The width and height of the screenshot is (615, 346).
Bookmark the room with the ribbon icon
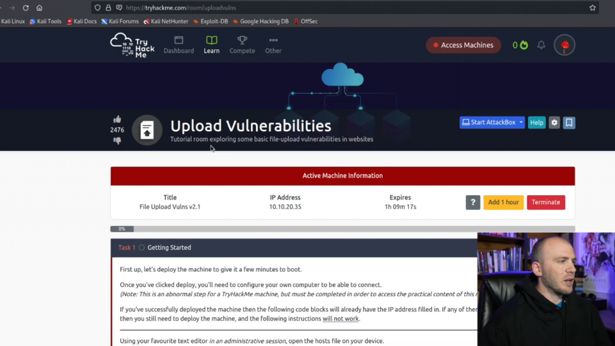(569, 123)
